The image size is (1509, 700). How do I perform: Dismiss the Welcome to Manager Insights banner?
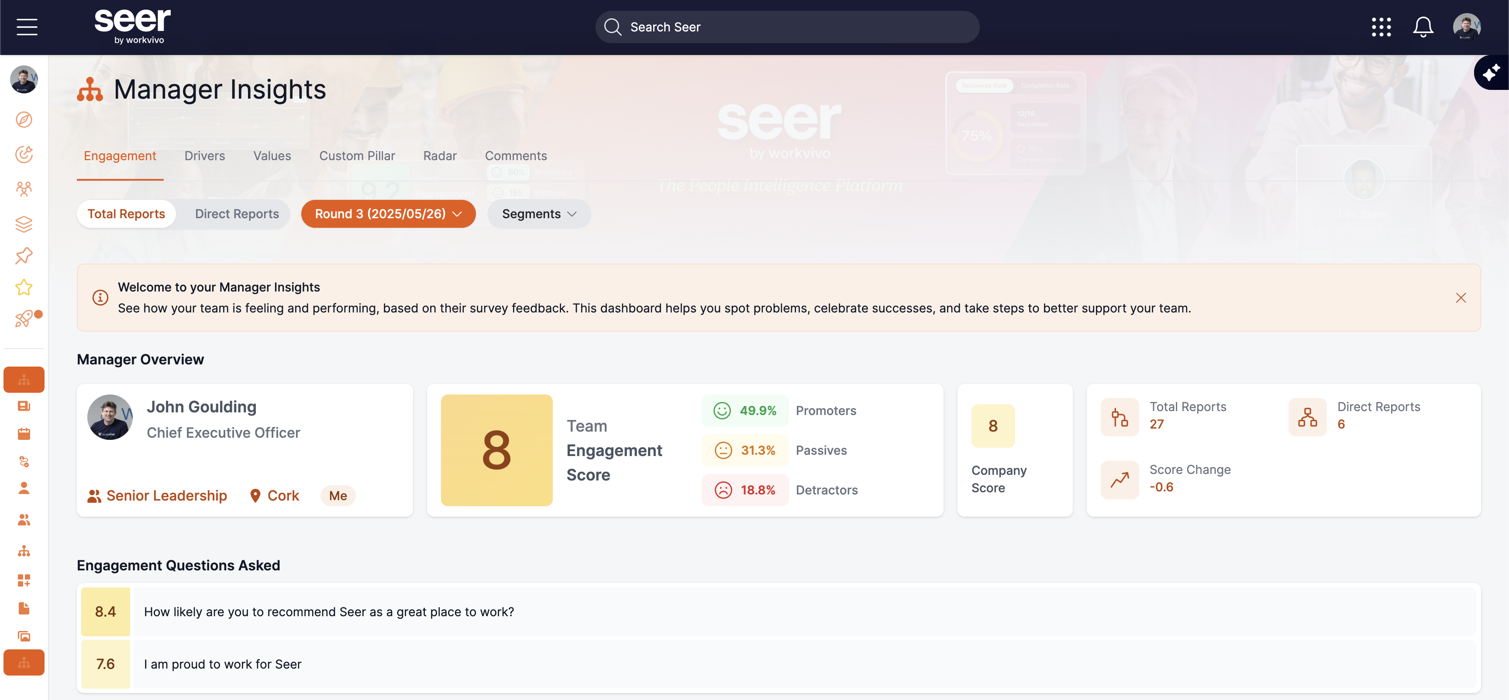[x=1461, y=297]
